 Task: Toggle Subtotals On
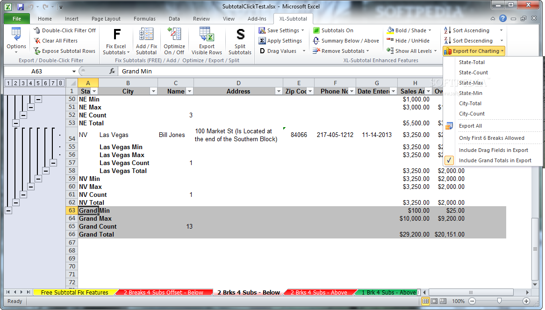(333, 30)
